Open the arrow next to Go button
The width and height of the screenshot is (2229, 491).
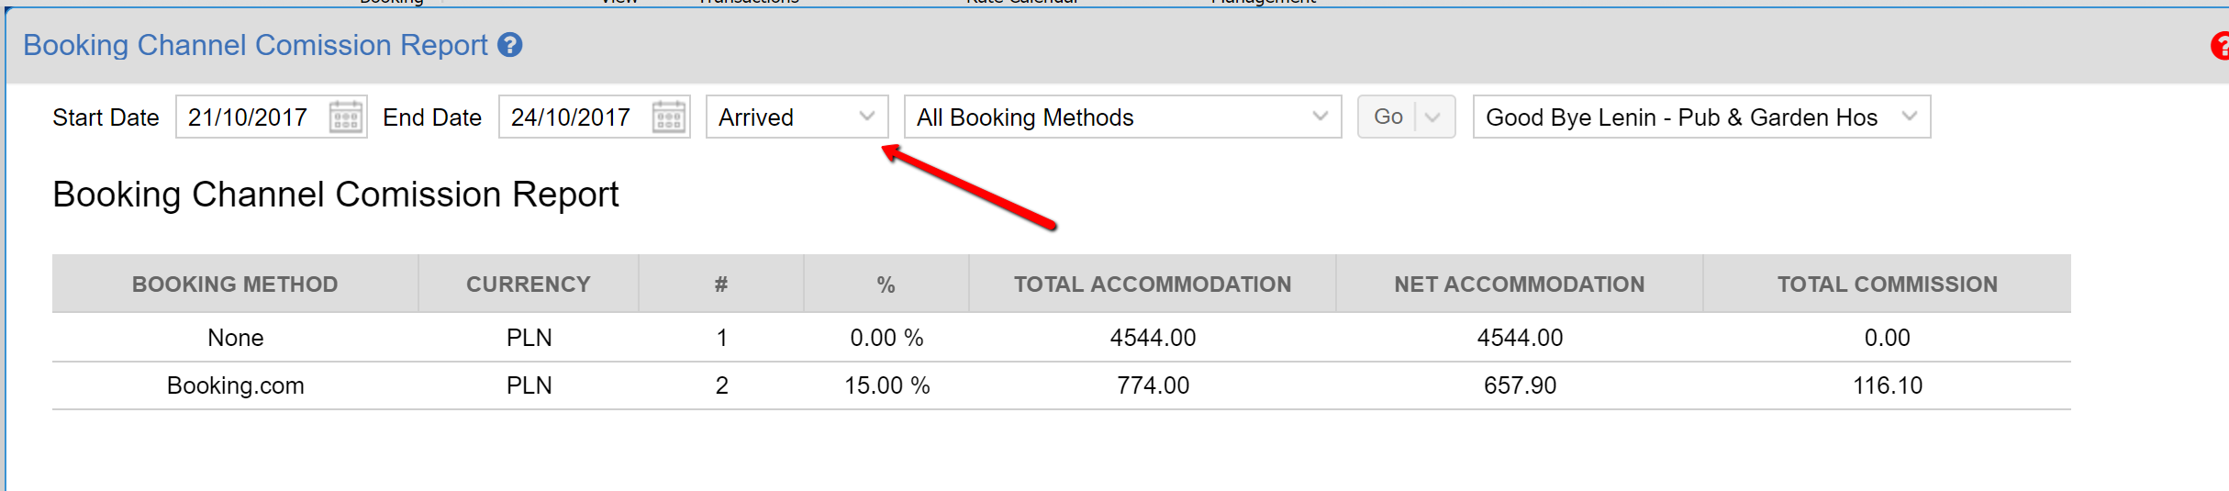1433,117
